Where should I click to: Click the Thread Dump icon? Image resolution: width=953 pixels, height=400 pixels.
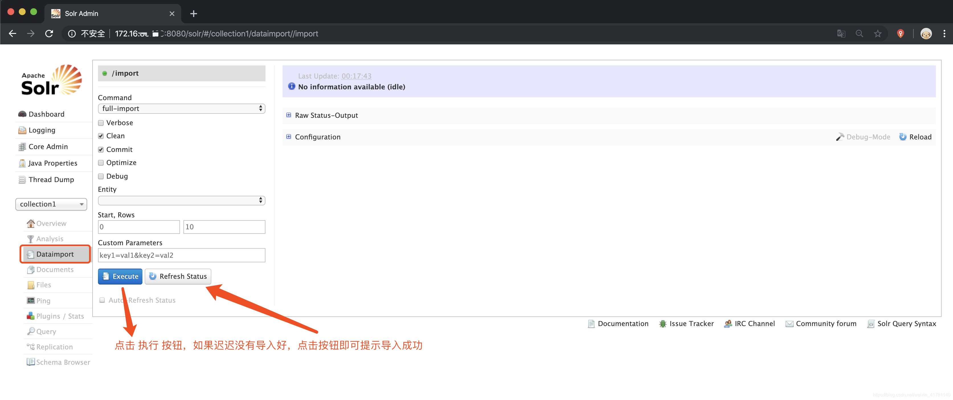click(x=22, y=180)
